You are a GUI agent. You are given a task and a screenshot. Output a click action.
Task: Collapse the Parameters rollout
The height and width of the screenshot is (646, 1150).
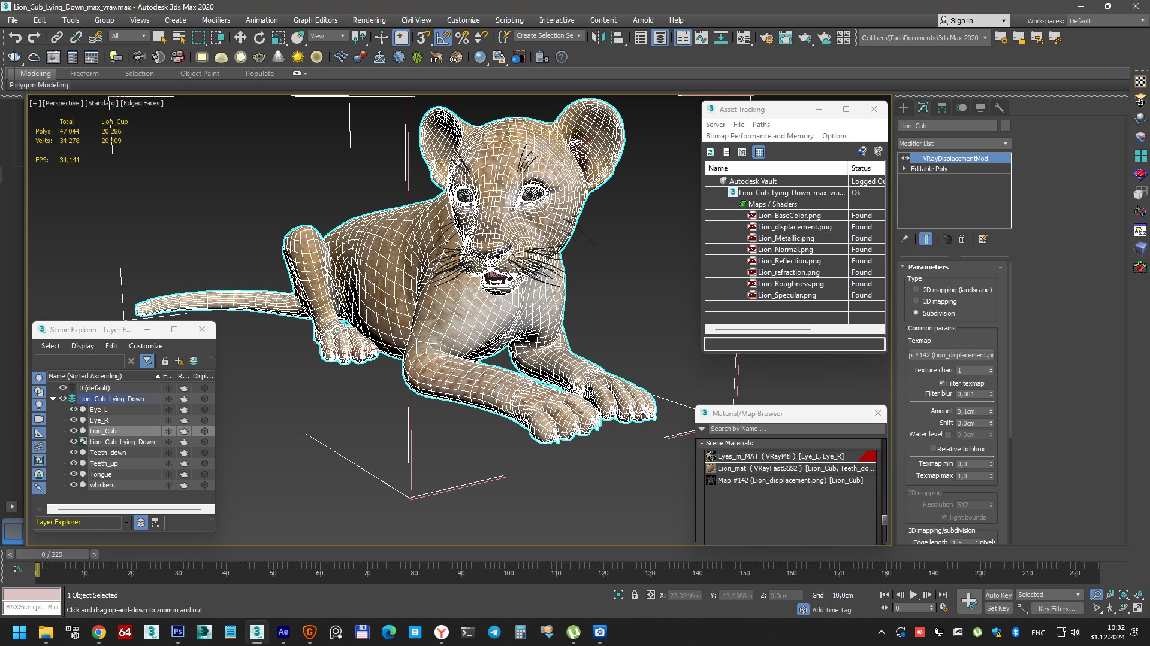[903, 267]
